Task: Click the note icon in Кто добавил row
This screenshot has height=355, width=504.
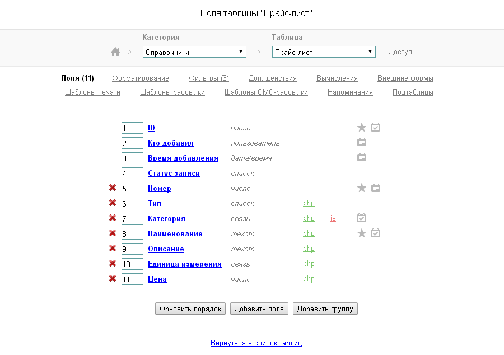Action: point(362,143)
